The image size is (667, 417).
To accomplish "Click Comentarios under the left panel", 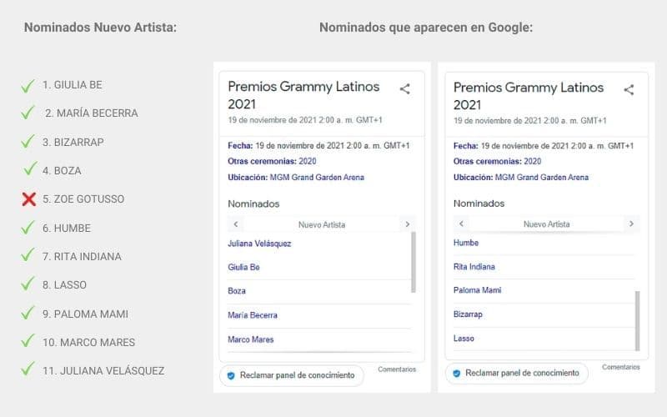I will 397,369.
